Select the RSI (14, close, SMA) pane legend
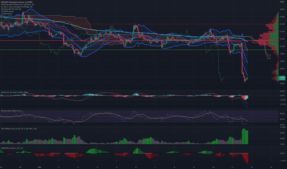287x169 pixels. [11, 111]
